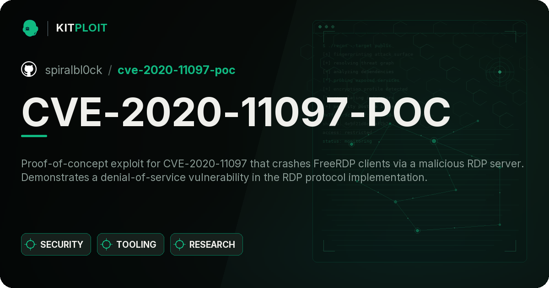Image resolution: width=549 pixels, height=288 pixels.
Task: Click the "fingerprinting attack surface" terminal line
Action: point(367,54)
